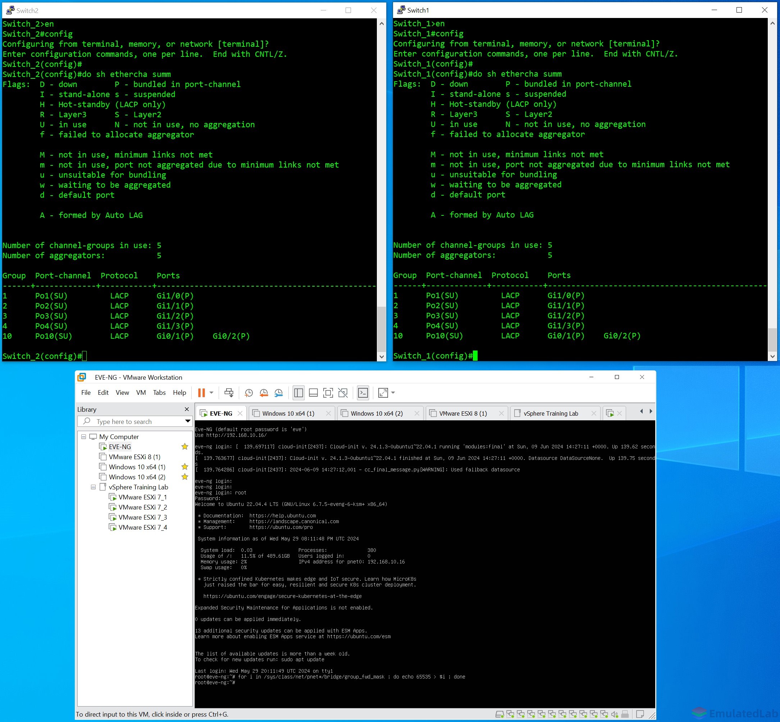Screen dimensions: 780x722
Task: Click the Switch_1(config)# prompt cursor
Action: point(475,356)
